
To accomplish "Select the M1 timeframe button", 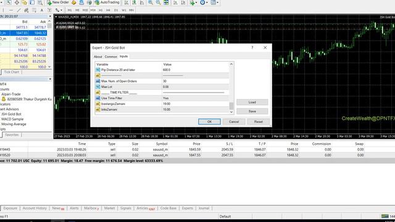I will point(70,10).
